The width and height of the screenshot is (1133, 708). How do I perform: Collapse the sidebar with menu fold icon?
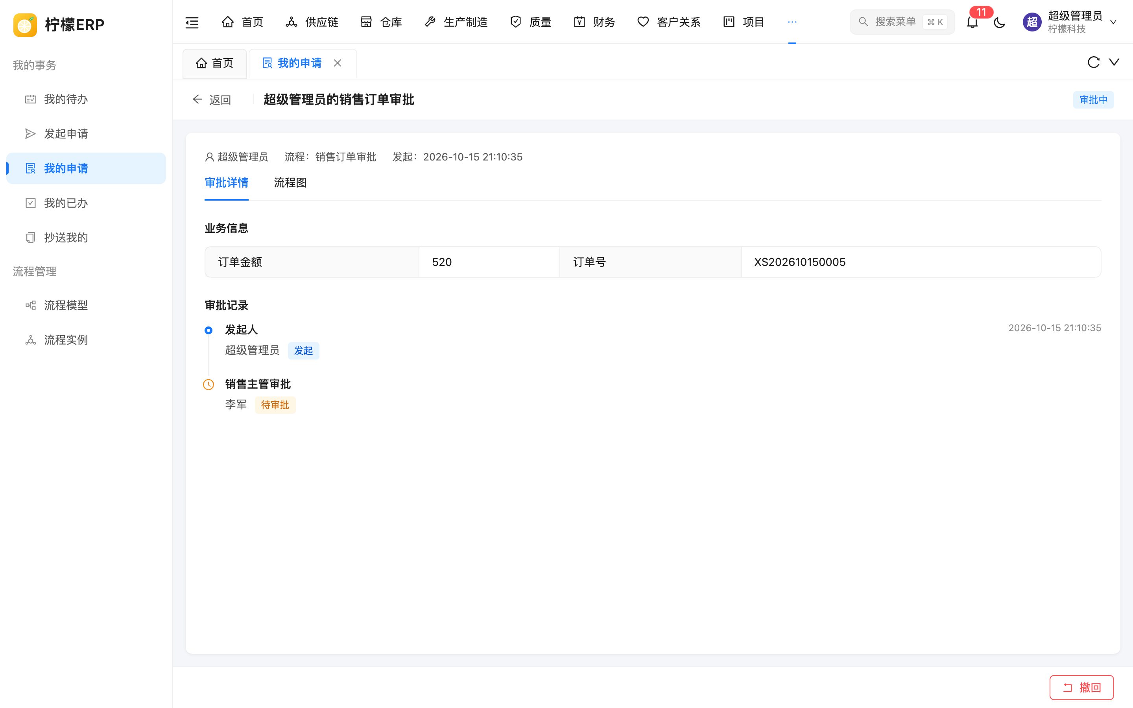192,22
